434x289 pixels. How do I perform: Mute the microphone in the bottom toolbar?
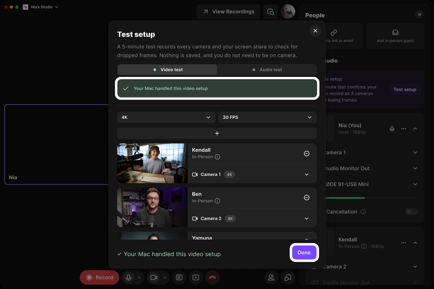click(x=128, y=277)
